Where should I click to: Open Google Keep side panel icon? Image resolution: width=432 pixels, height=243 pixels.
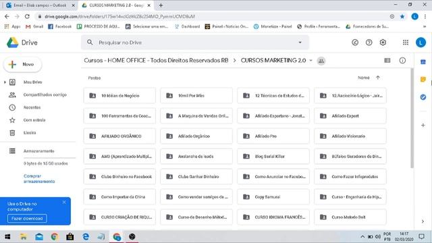tap(423, 80)
